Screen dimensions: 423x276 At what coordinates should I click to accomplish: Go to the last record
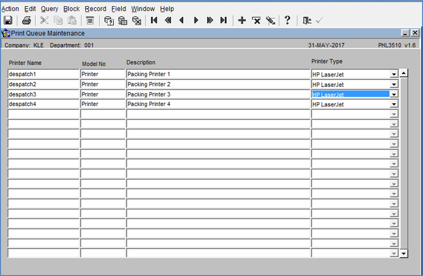click(223, 20)
